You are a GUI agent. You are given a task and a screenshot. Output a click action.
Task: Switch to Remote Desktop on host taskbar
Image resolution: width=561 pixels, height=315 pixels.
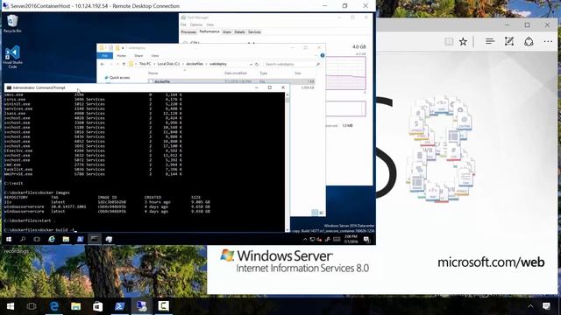tap(142, 306)
